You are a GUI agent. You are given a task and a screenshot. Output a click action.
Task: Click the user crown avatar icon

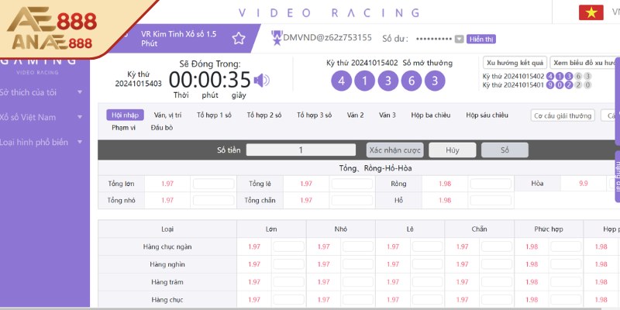coord(277,36)
